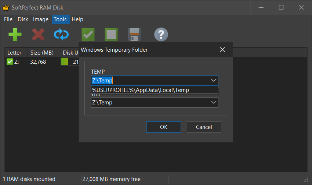Click the green plus Add Disk icon
This screenshot has height=185, width=312.
(15, 34)
